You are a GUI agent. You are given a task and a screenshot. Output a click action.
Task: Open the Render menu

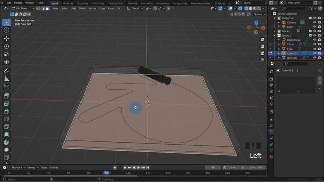click(x=18, y=3)
